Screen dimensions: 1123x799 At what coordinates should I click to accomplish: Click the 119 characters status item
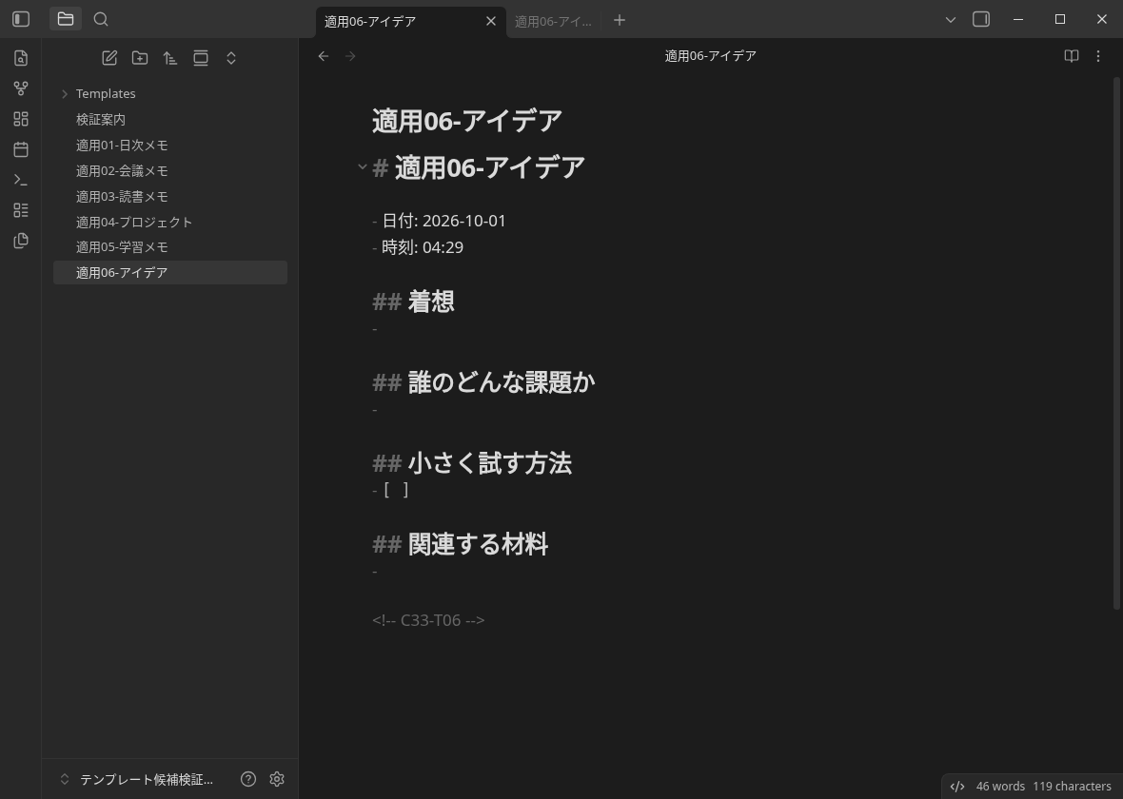pyautogui.click(x=1072, y=786)
